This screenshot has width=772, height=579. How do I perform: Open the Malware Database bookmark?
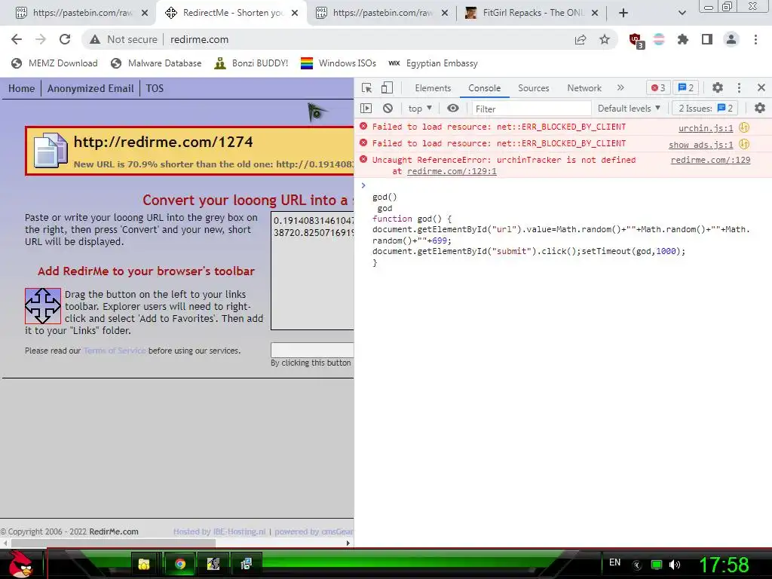(156, 63)
